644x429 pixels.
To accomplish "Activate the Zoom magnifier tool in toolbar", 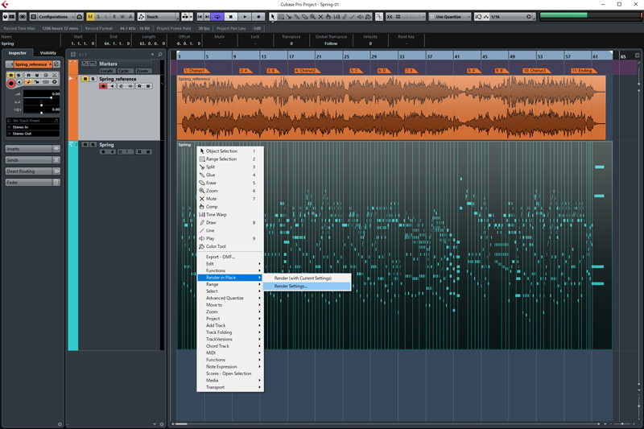I will point(312,17).
